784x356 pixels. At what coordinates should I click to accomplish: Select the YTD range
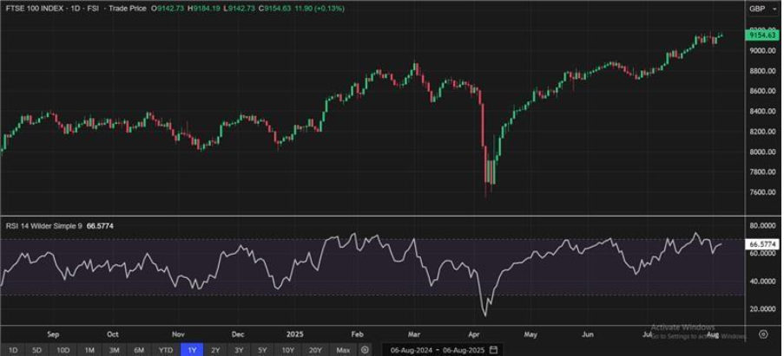click(x=166, y=350)
